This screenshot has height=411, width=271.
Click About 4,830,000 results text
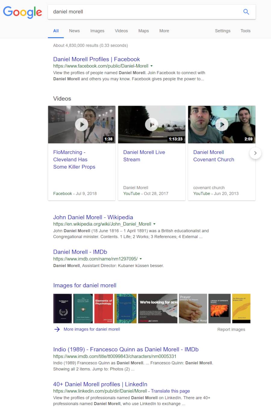(90, 45)
